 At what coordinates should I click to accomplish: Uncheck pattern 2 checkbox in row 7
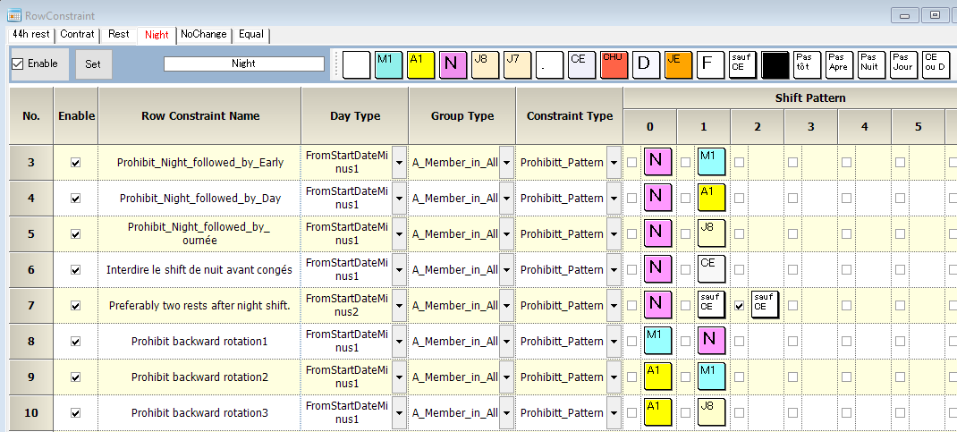click(x=739, y=306)
